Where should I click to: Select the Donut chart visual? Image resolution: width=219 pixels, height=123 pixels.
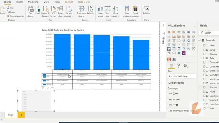(189, 41)
